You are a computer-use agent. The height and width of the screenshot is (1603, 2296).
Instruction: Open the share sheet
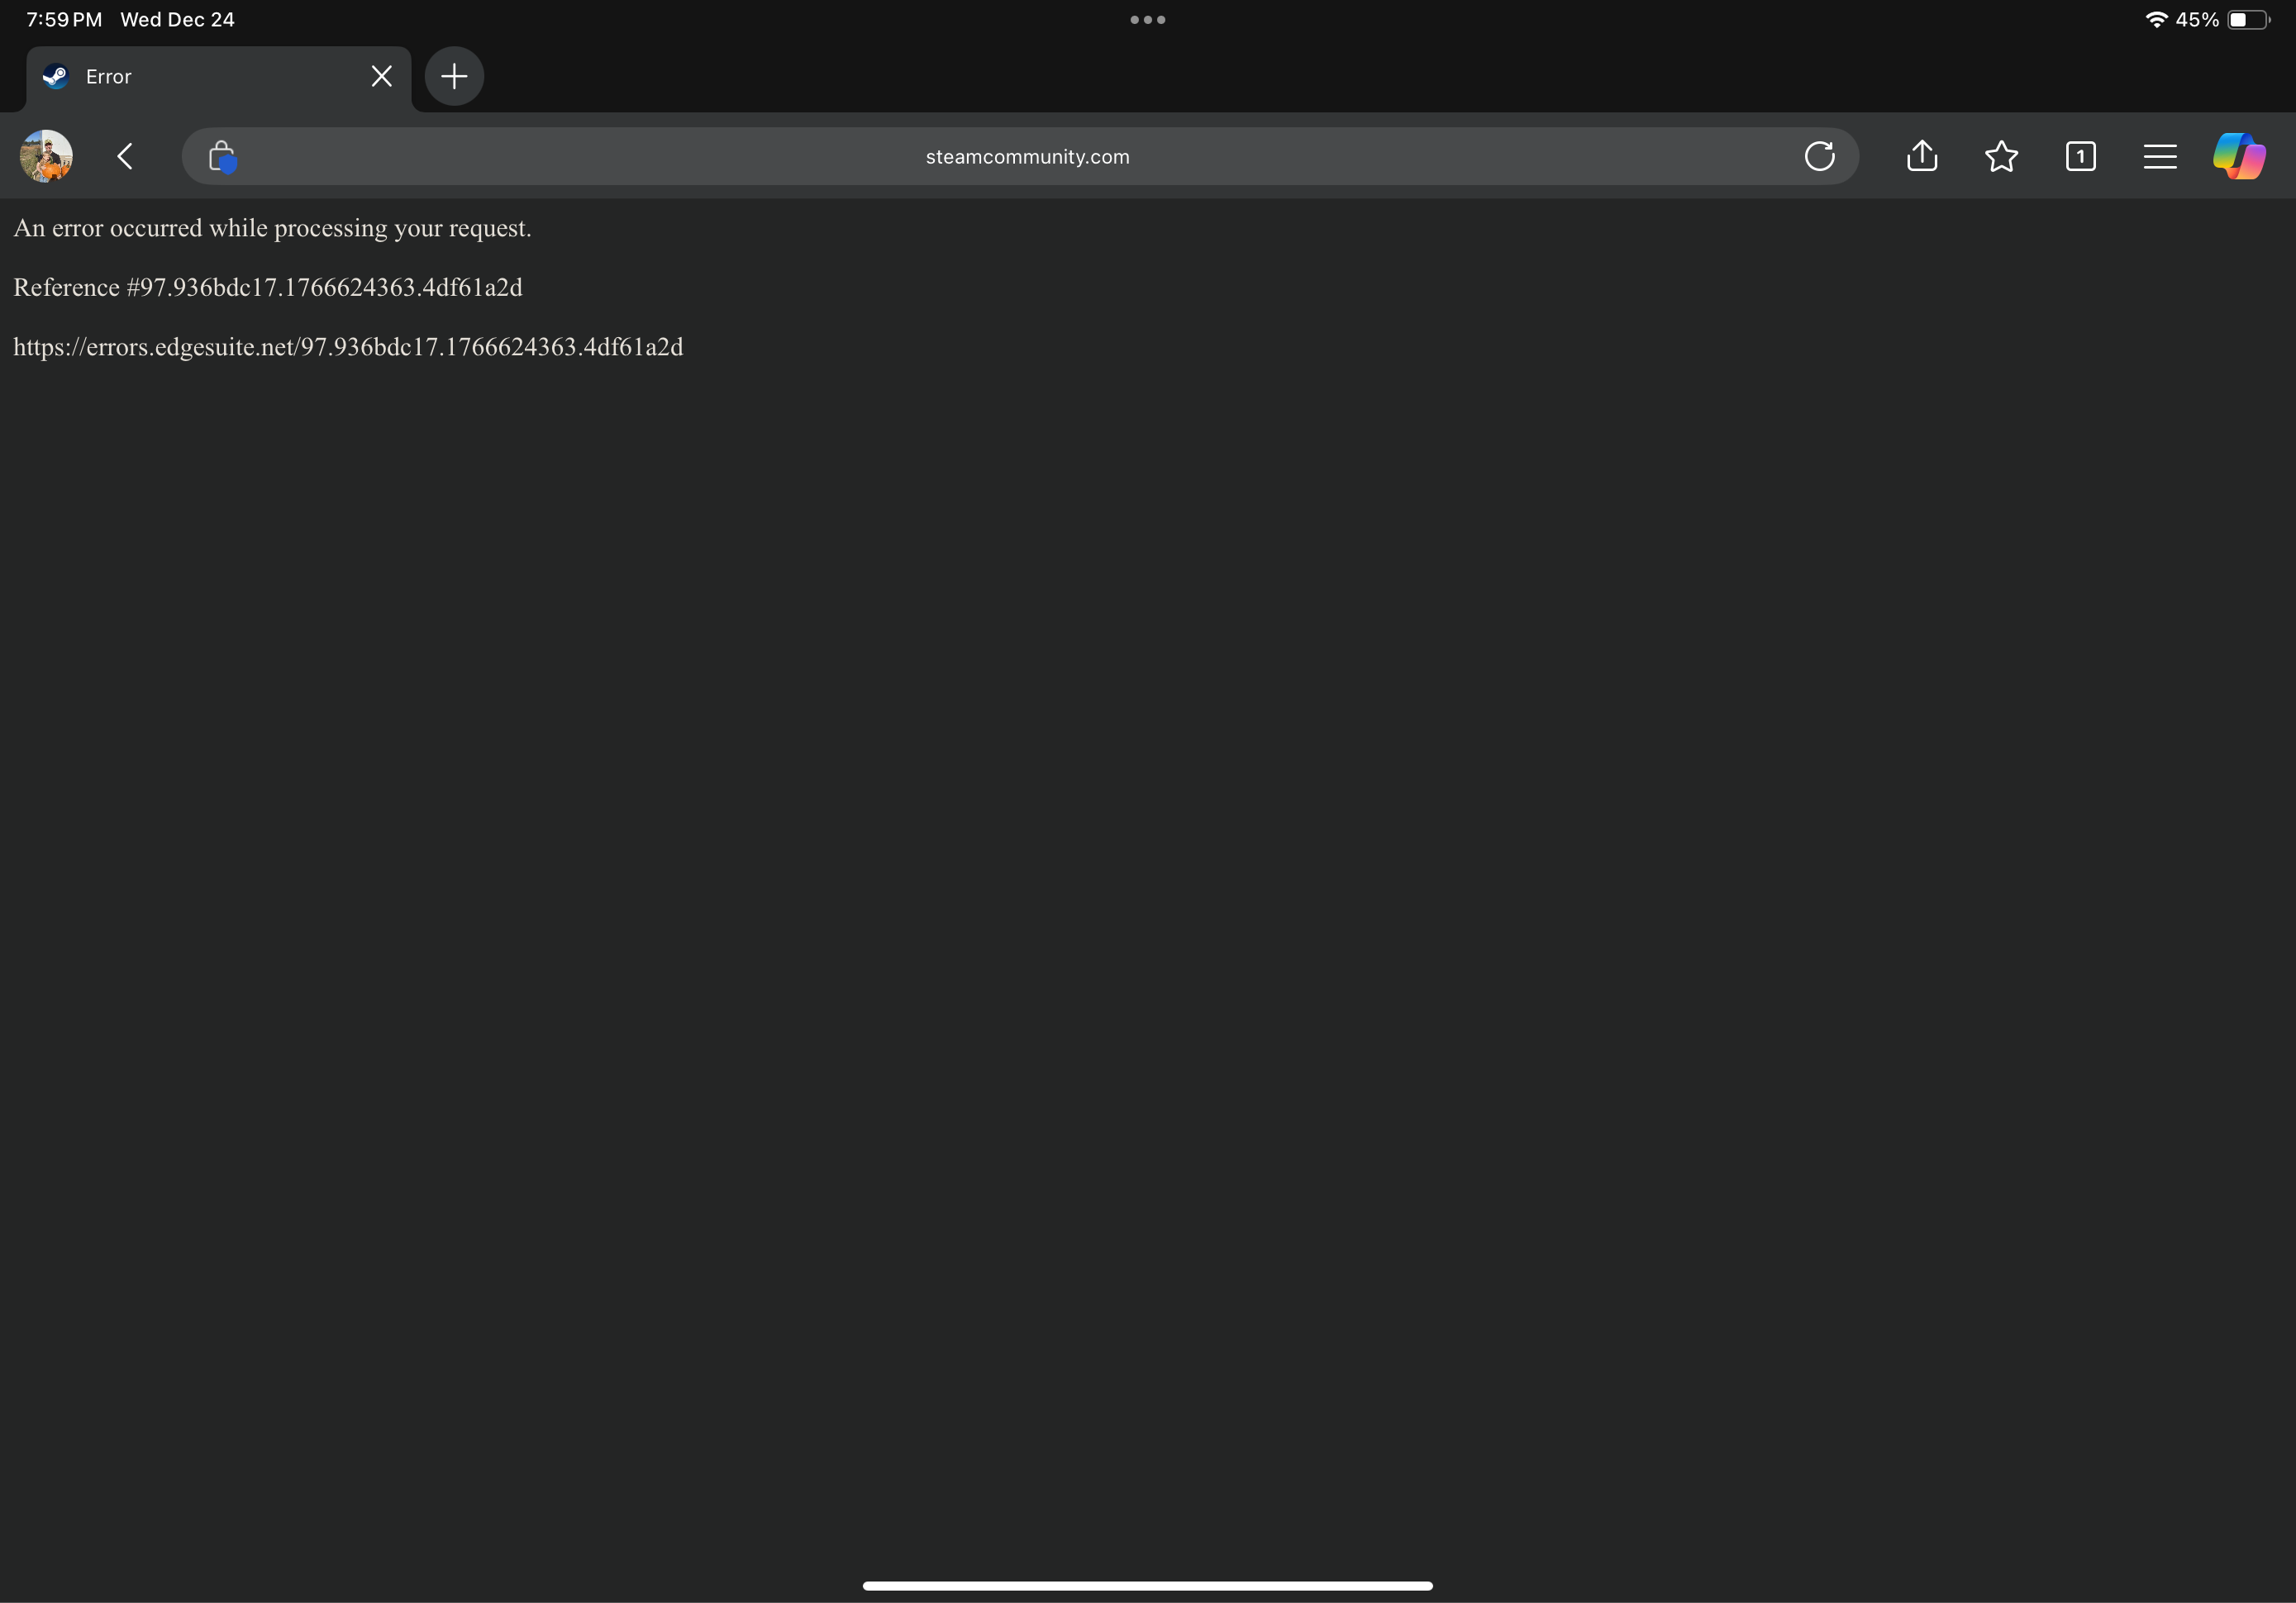tap(1921, 156)
